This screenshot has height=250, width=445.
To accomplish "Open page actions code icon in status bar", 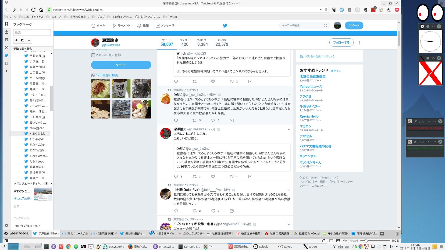I will [x=345, y=241].
